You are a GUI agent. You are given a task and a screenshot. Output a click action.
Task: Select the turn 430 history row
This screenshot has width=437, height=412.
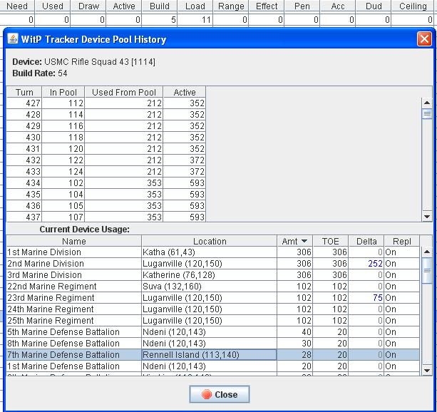click(x=106, y=138)
